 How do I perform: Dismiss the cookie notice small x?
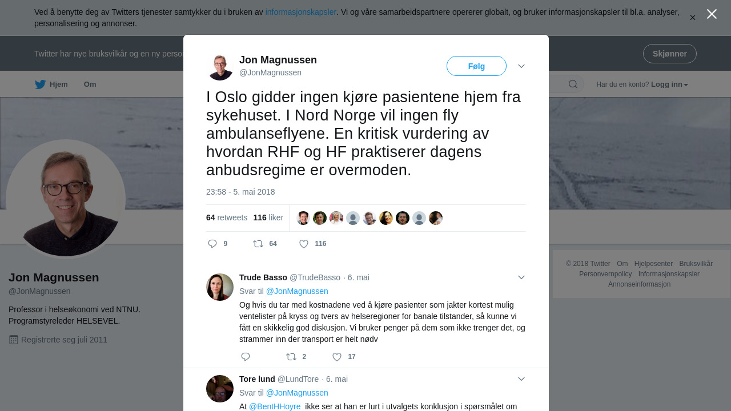(693, 18)
